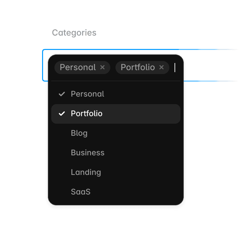Uncheck the highlighted Portfolio list option
This screenshot has height=233, width=245.
[116, 114]
